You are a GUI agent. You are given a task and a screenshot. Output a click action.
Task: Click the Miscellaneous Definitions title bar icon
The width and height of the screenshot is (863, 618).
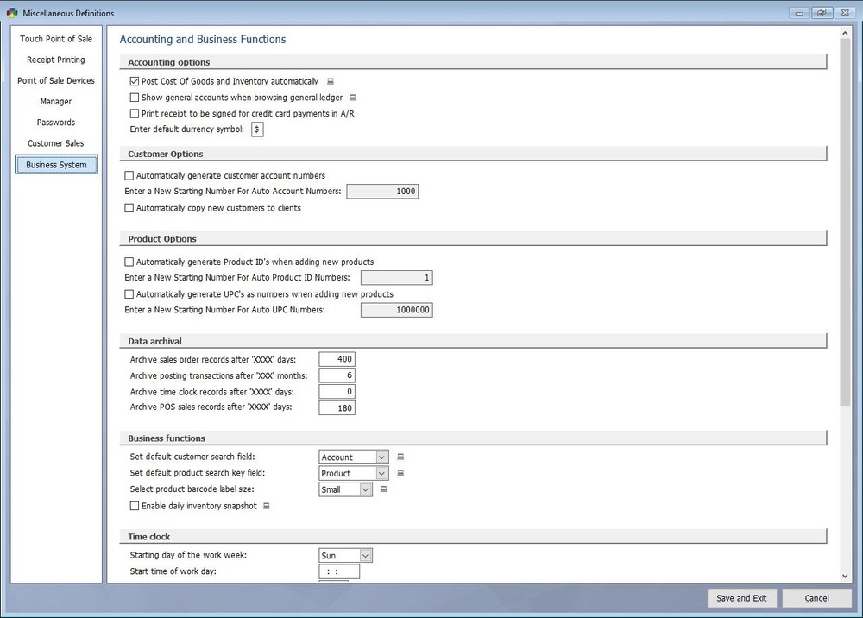(x=12, y=13)
